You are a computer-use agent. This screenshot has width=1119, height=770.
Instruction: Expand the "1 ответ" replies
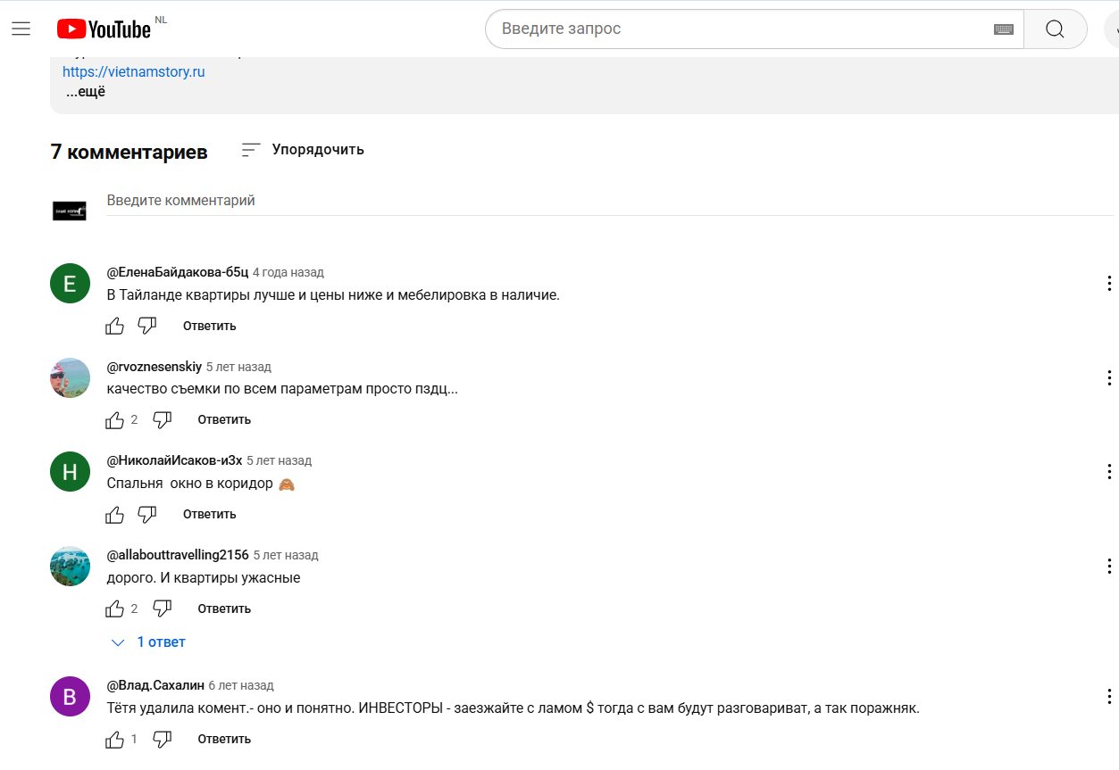pyautogui.click(x=148, y=642)
